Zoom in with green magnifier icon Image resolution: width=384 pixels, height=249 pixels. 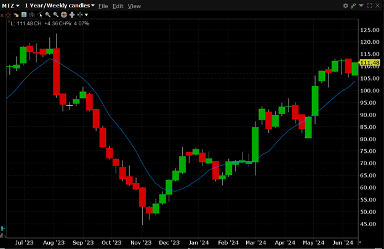[48, 15]
